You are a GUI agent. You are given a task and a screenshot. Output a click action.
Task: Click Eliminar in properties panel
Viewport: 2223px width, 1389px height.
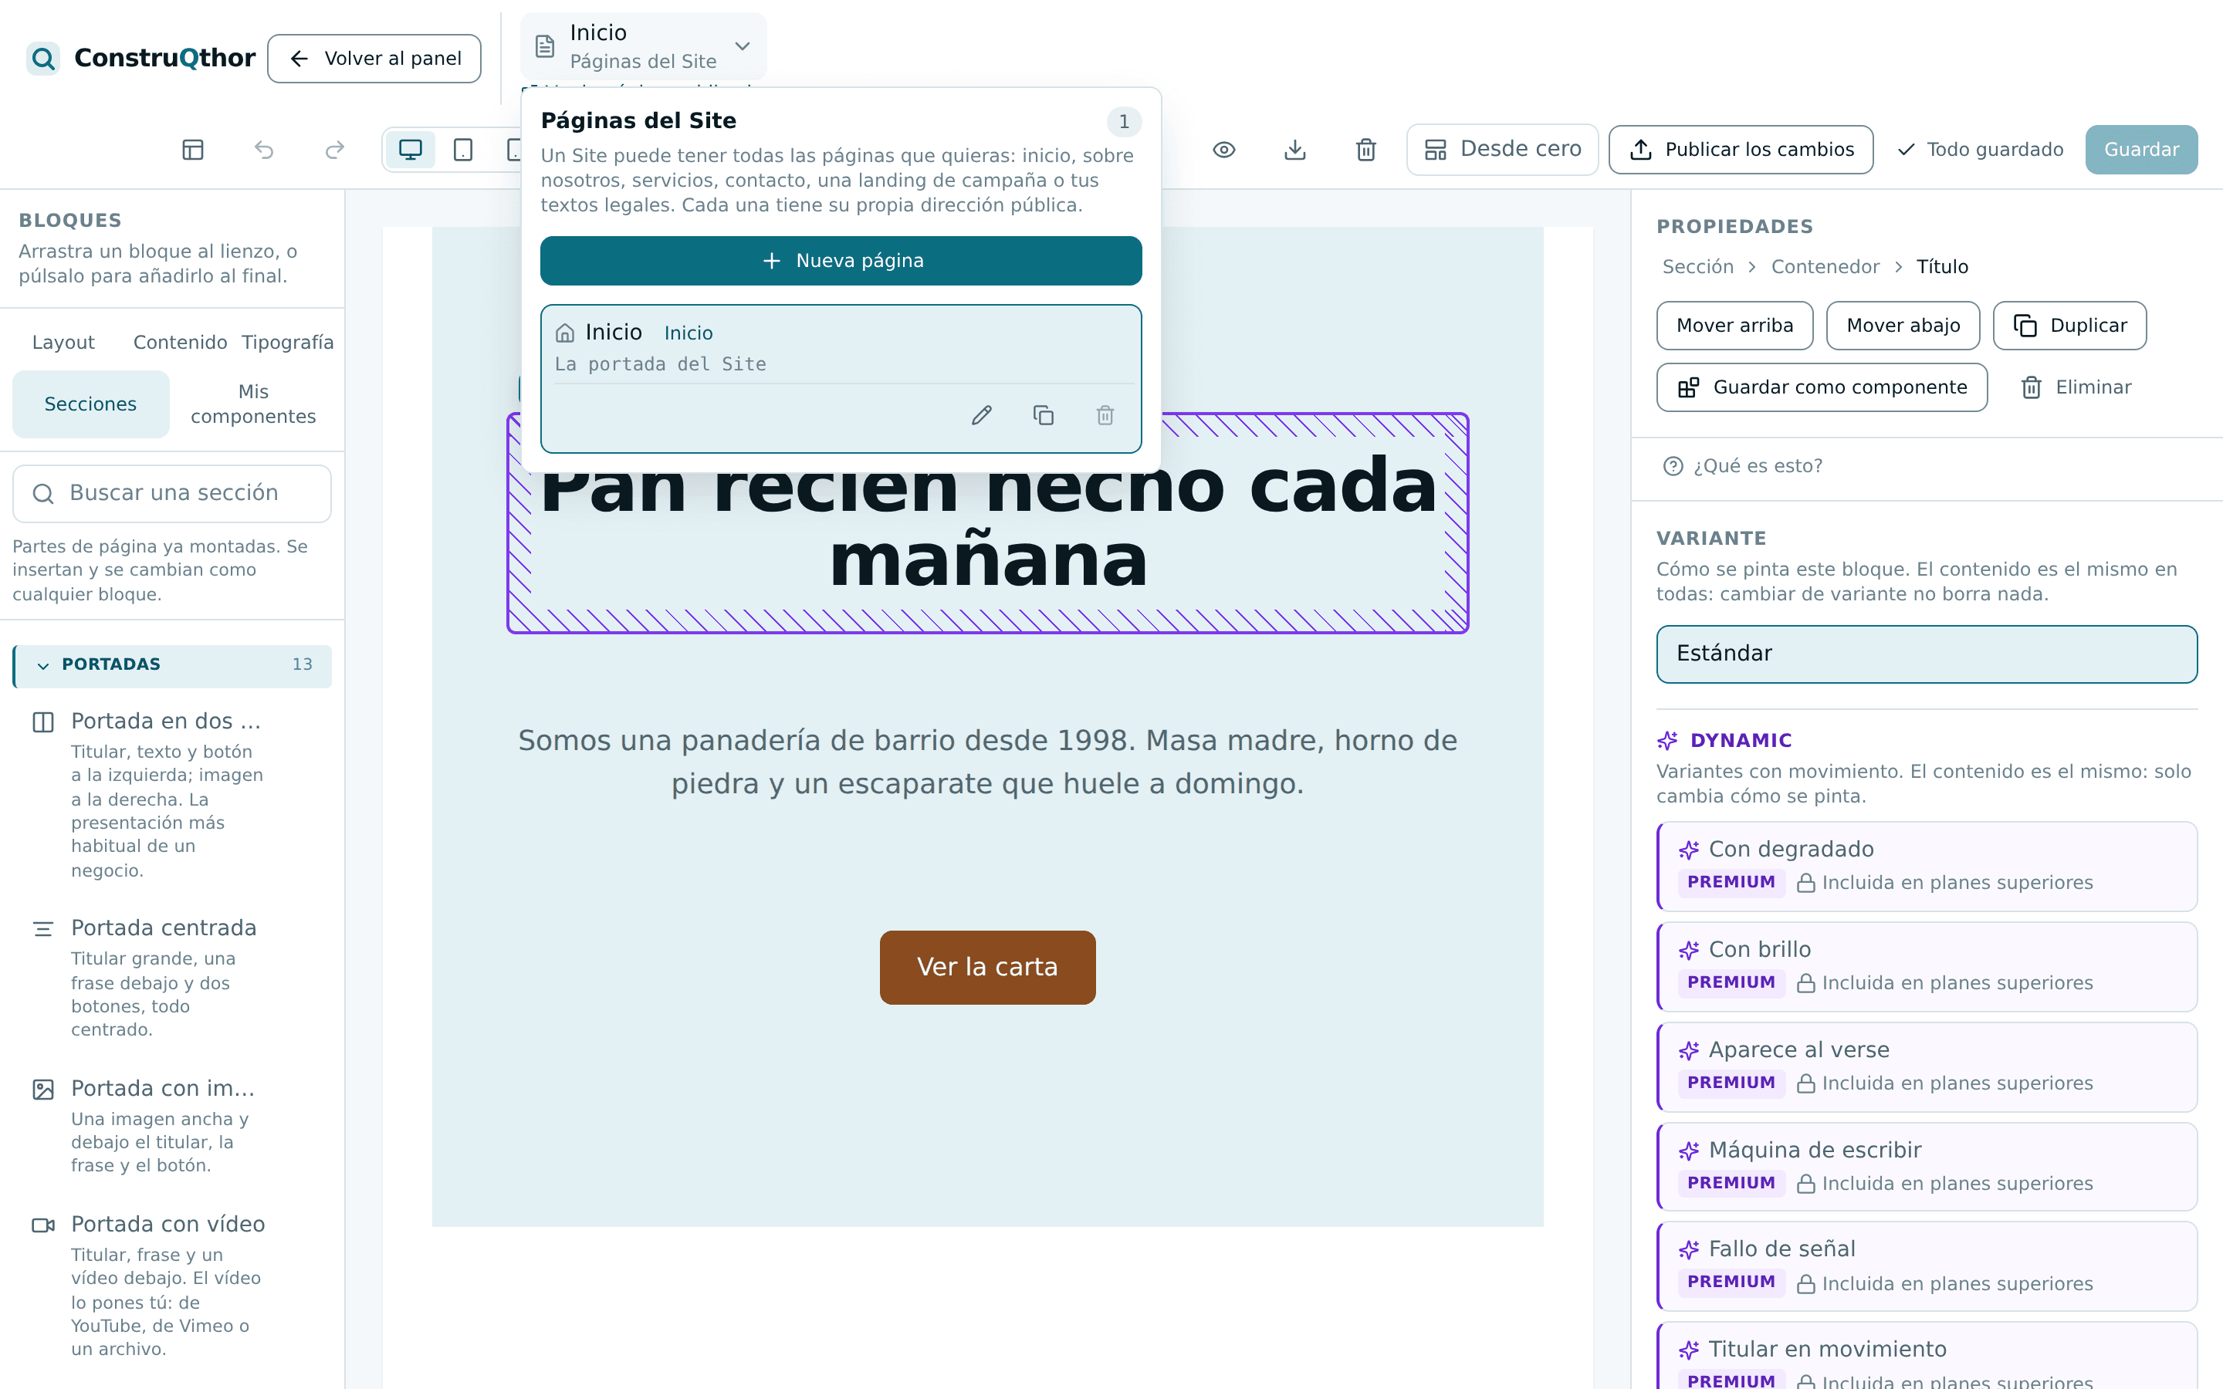point(2076,387)
